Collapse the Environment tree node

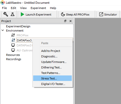click(x=3, y=30)
